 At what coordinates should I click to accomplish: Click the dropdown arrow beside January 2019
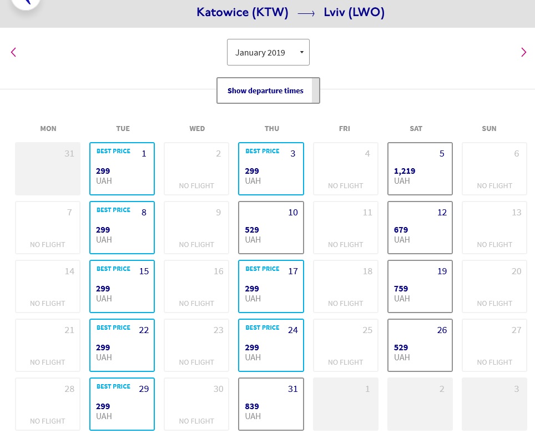click(x=301, y=52)
